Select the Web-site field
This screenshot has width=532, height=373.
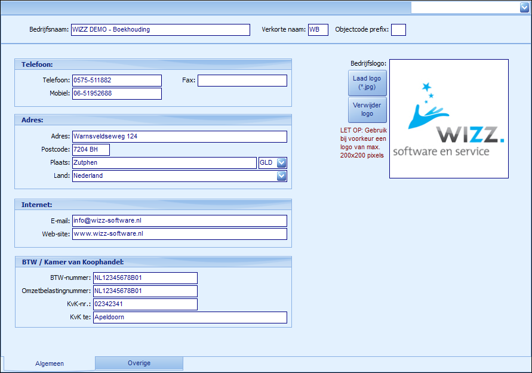click(180, 234)
